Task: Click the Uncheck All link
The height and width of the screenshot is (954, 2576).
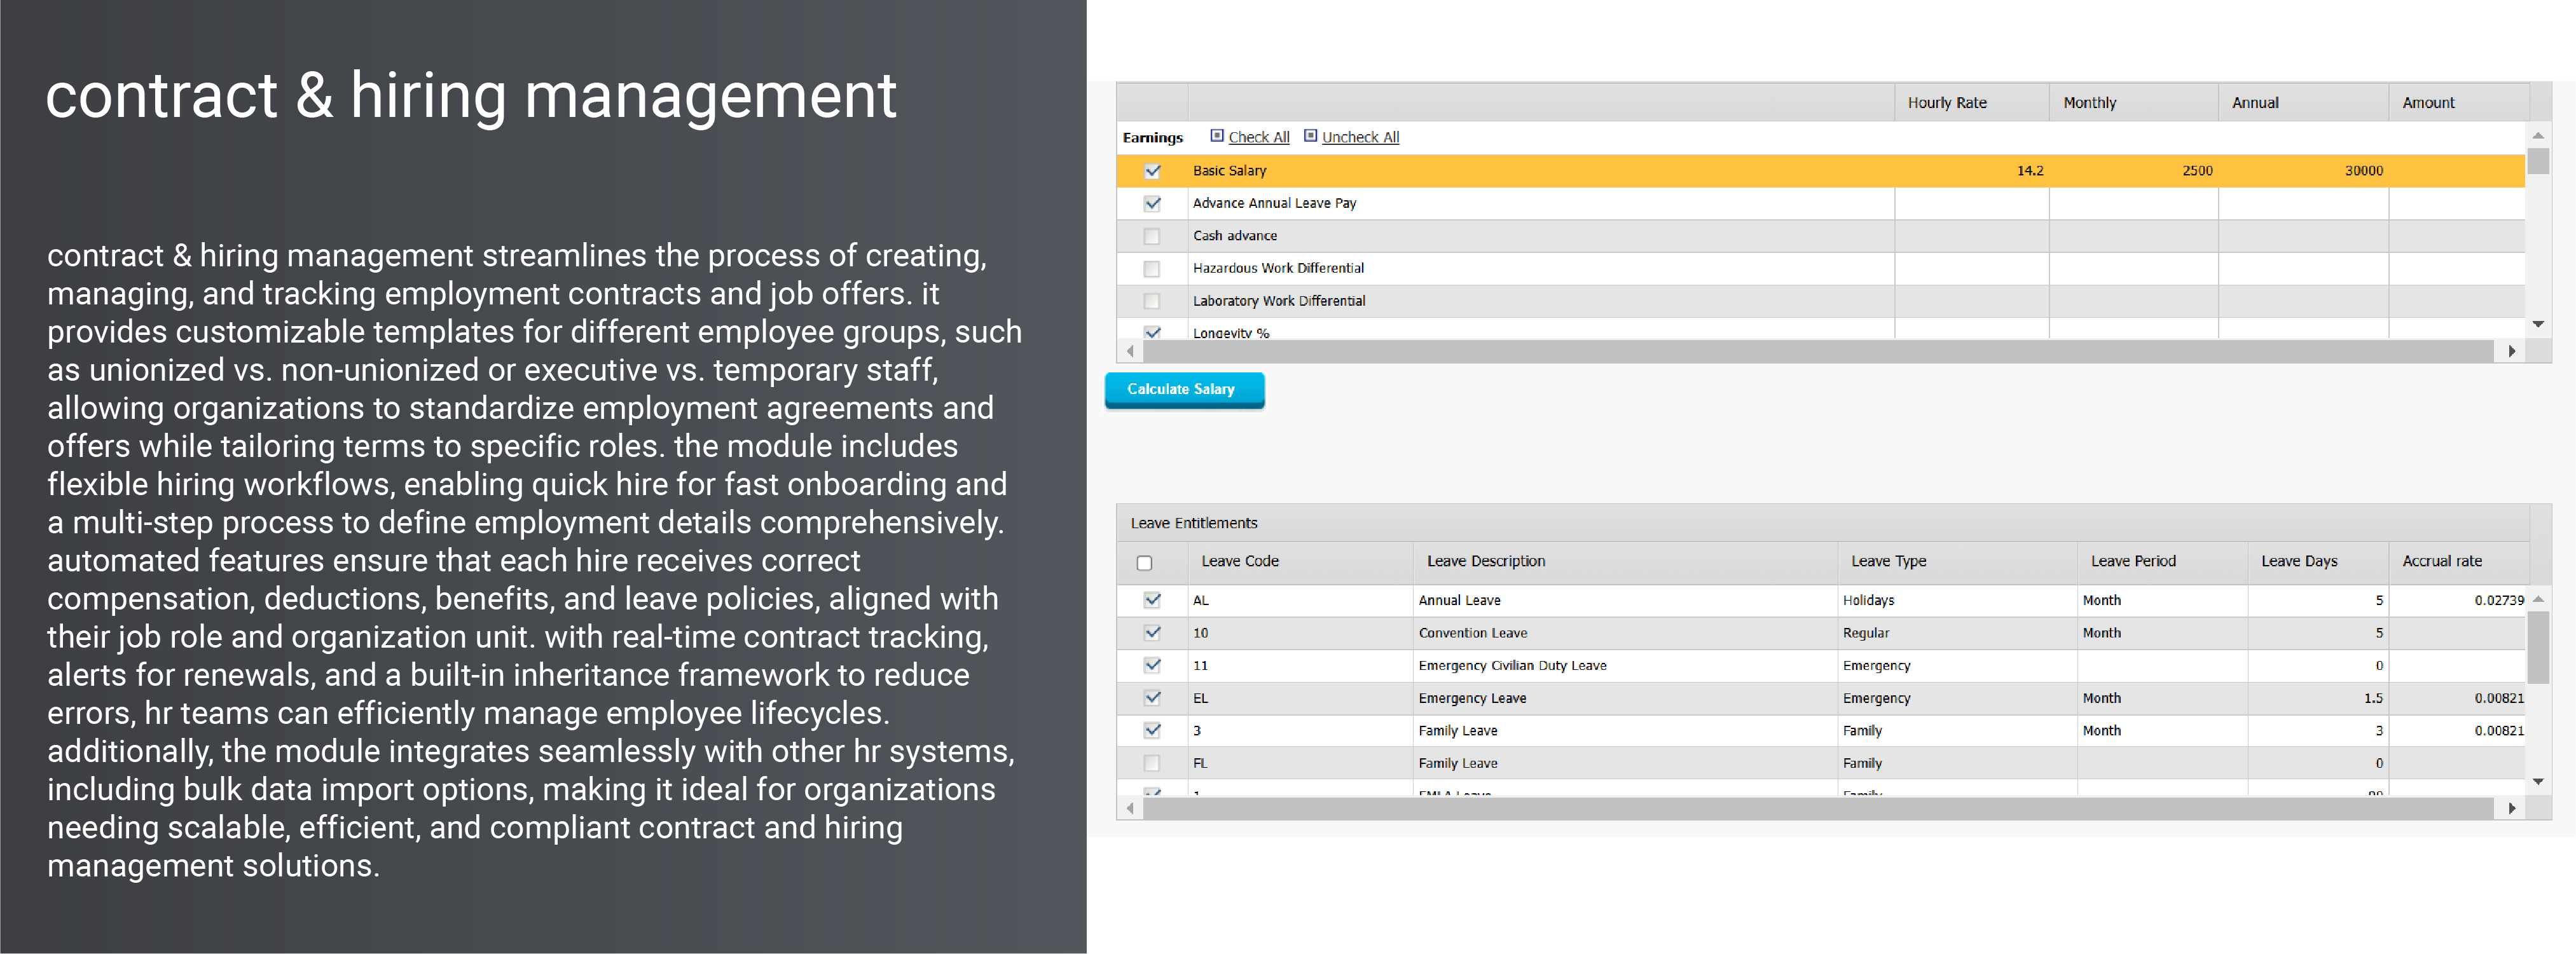Action: [x=1360, y=137]
